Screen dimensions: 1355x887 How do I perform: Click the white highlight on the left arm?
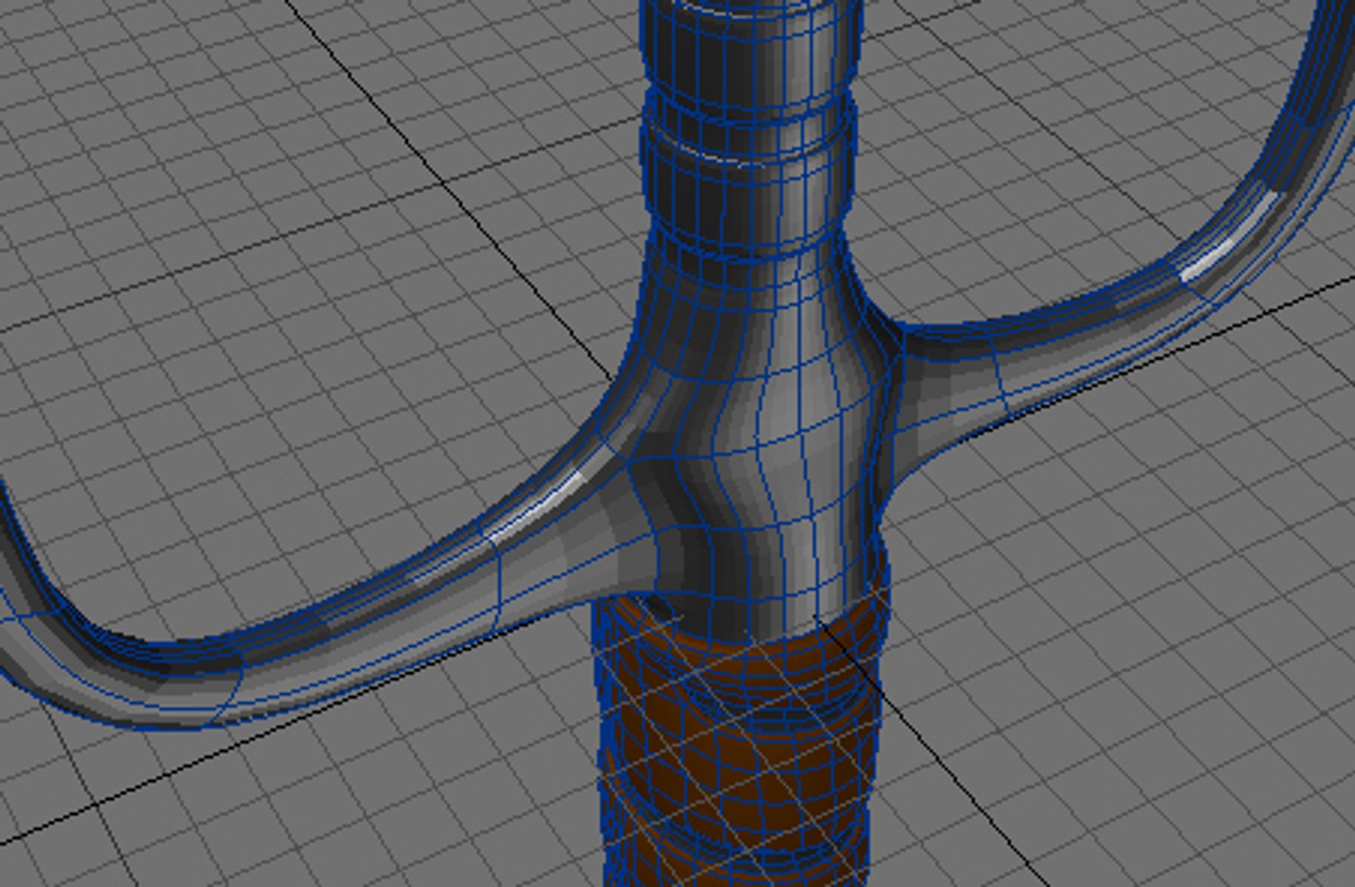pyautogui.click(x=542, y=503)
